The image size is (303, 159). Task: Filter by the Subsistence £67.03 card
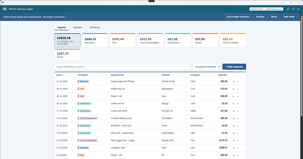[x=178, y=40]
